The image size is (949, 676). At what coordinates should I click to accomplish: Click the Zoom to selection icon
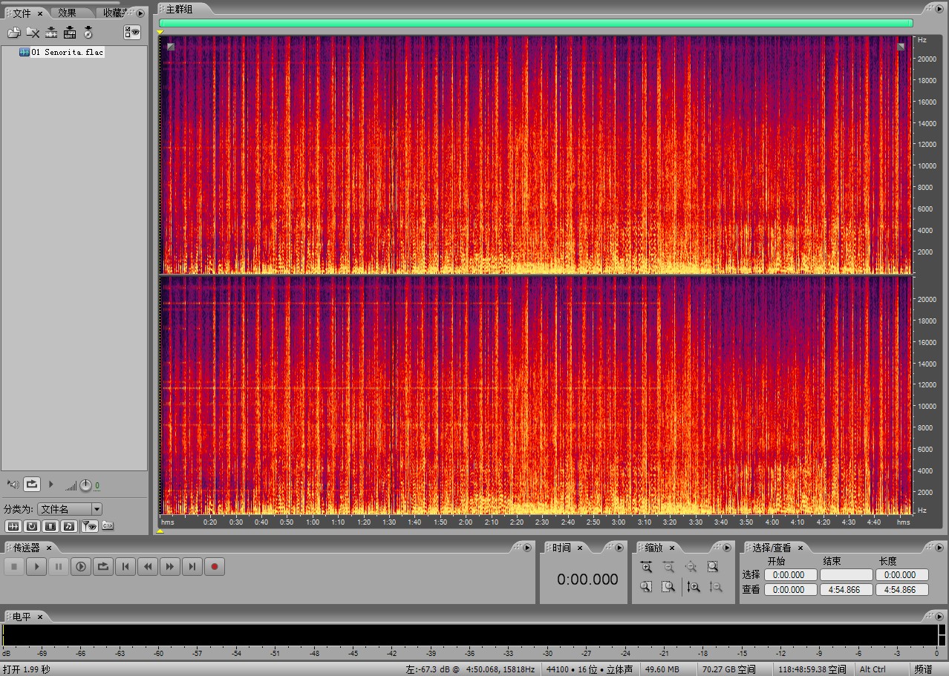tap(713, 567)
